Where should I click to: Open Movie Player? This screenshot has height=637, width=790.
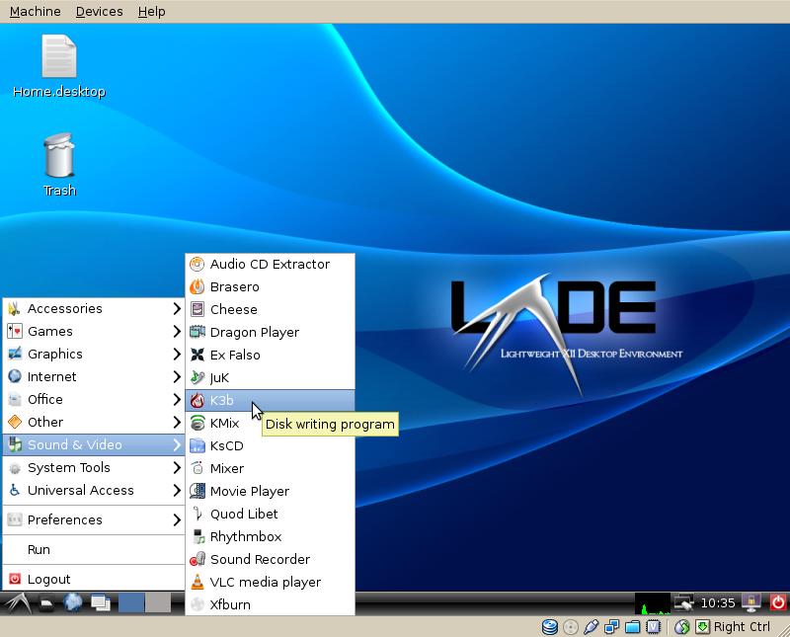click(270, 491)
